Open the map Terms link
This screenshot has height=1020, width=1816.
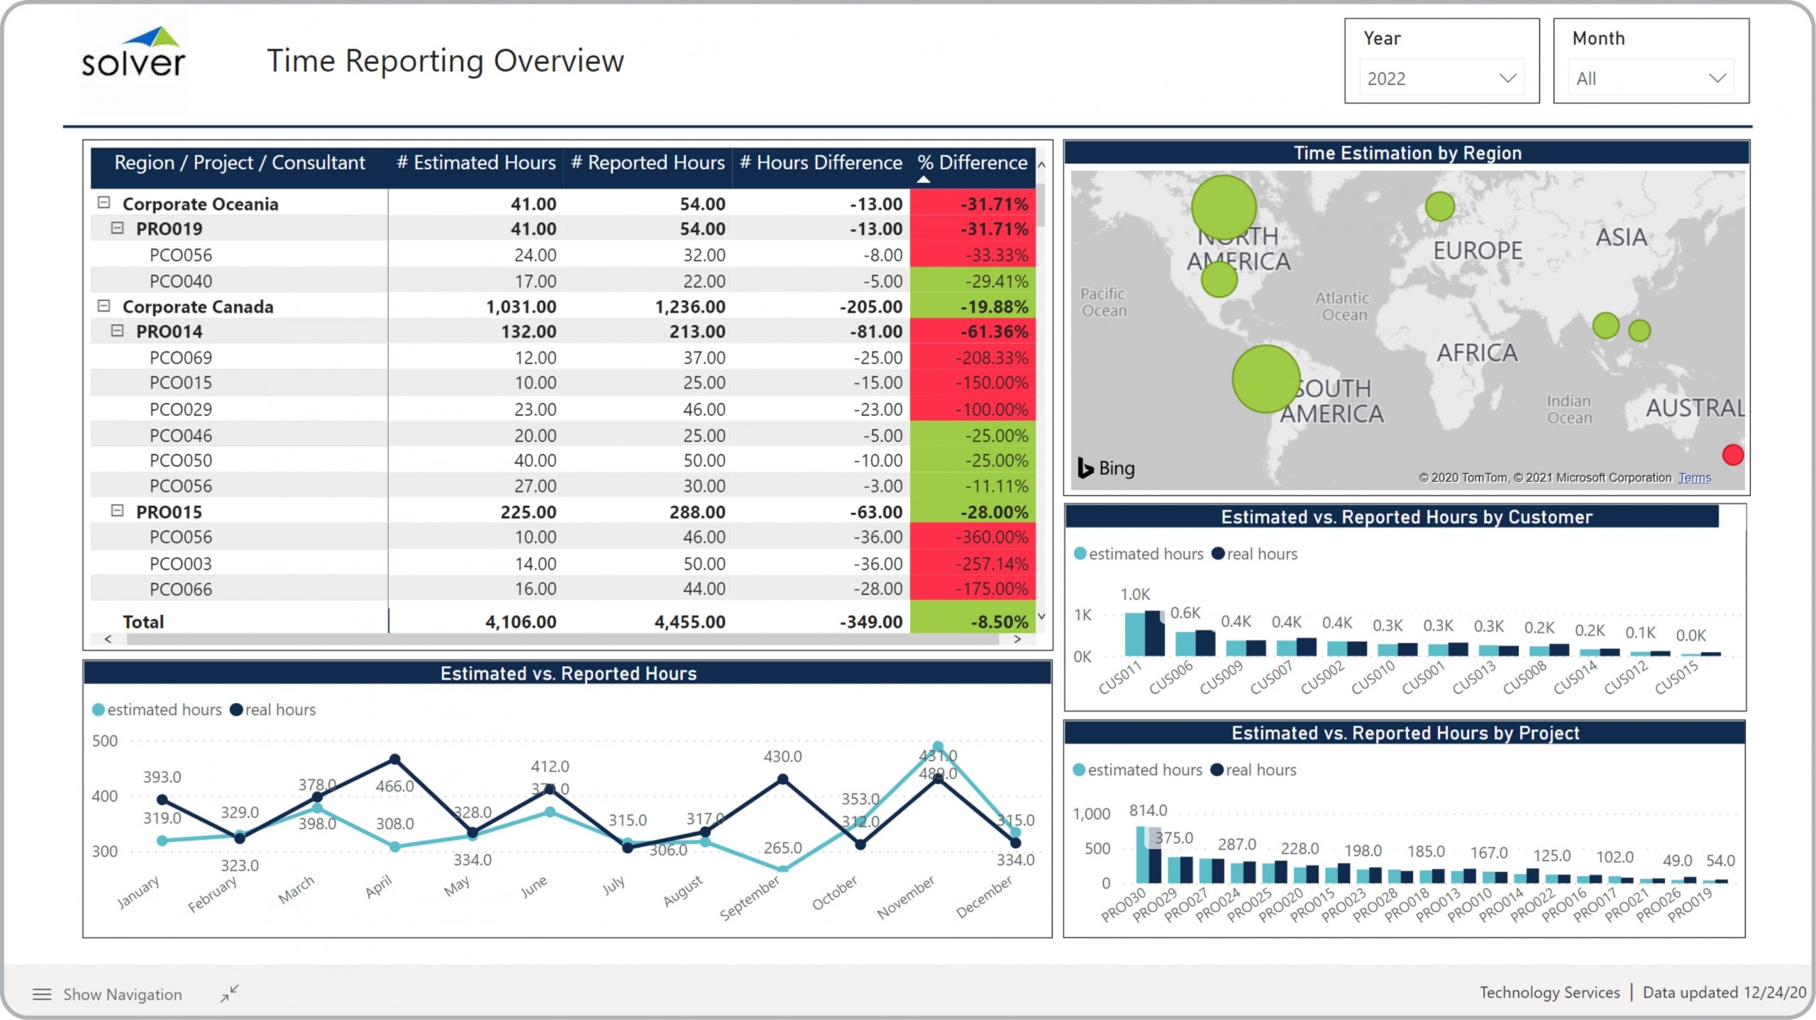pyautogui.click(x=1694, y=477)
